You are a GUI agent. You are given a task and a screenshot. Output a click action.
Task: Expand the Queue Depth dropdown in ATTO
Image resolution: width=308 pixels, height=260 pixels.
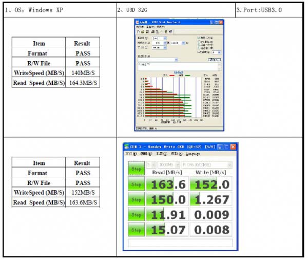coord(217,52)
